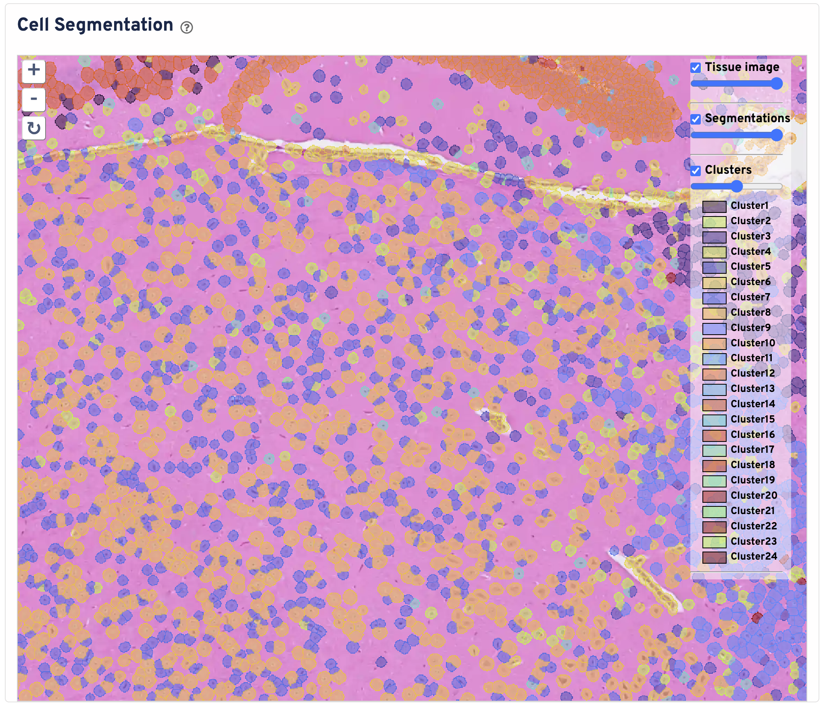Click the Segmentations opacity slider handle
Screen dimensions: 825x708
(776, 135)
